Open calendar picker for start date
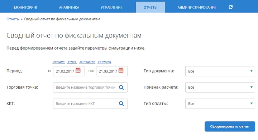 [x=78, y=70]
